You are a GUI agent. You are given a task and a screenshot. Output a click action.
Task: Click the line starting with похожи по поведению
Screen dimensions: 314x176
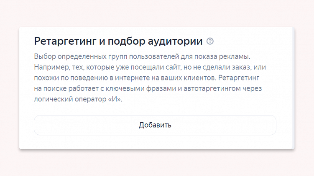click(x=147, y=78)
